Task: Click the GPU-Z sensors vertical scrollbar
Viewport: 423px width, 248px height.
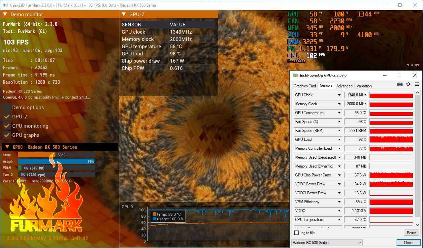Action: [x=417, y=158]
